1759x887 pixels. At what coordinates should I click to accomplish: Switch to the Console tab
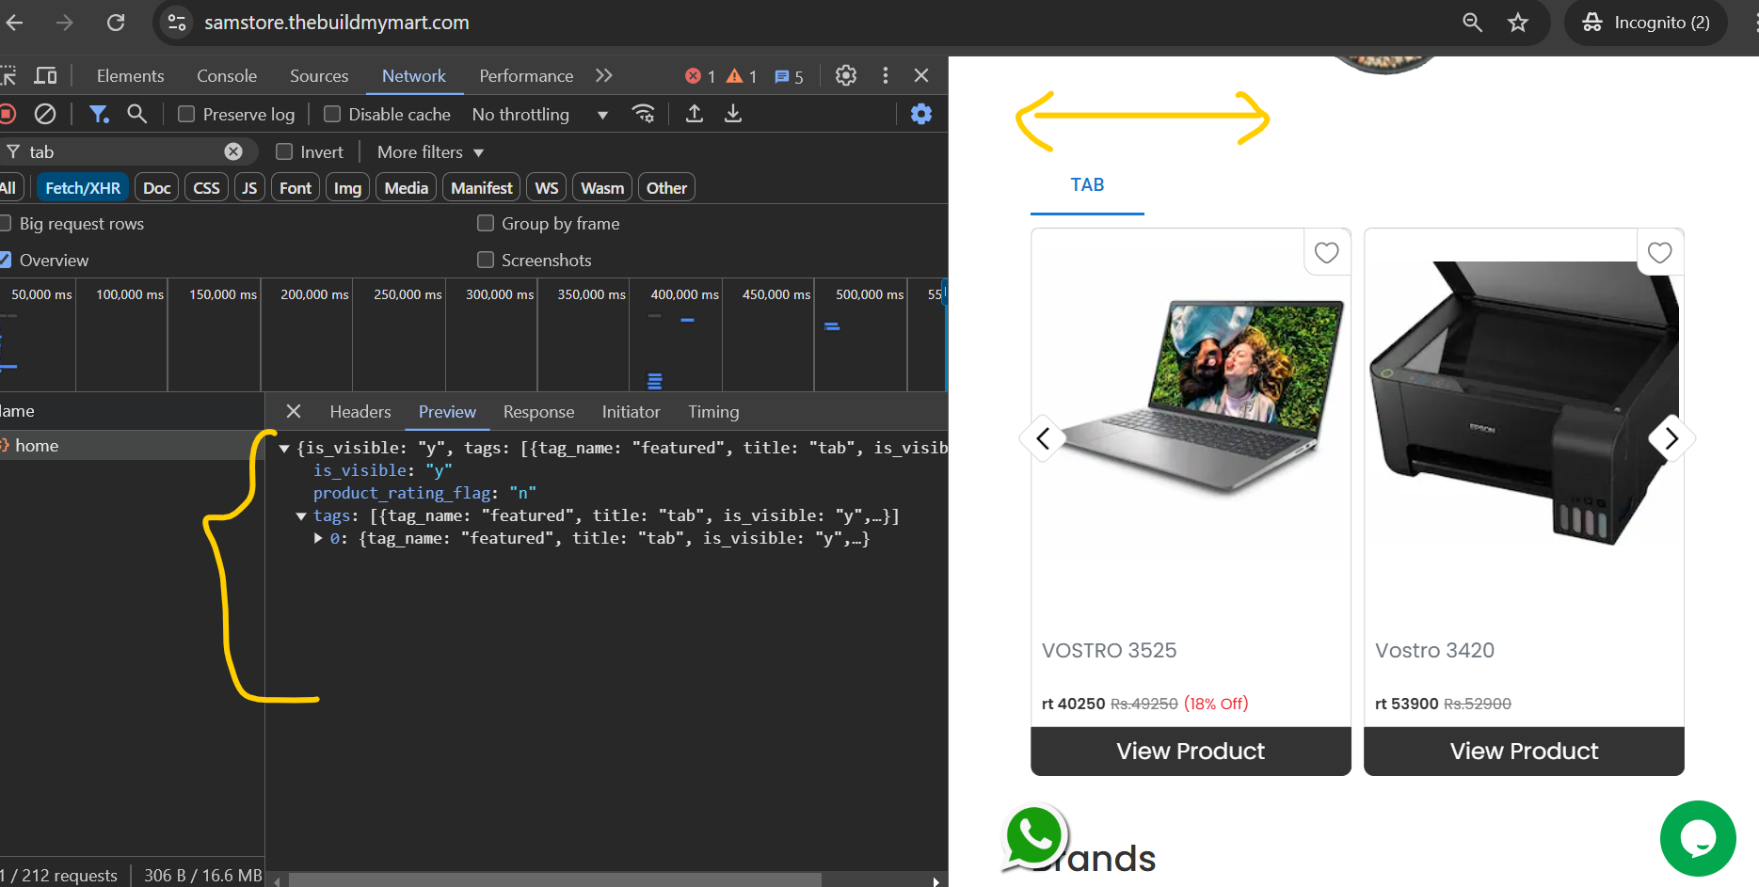pos(227,75)
